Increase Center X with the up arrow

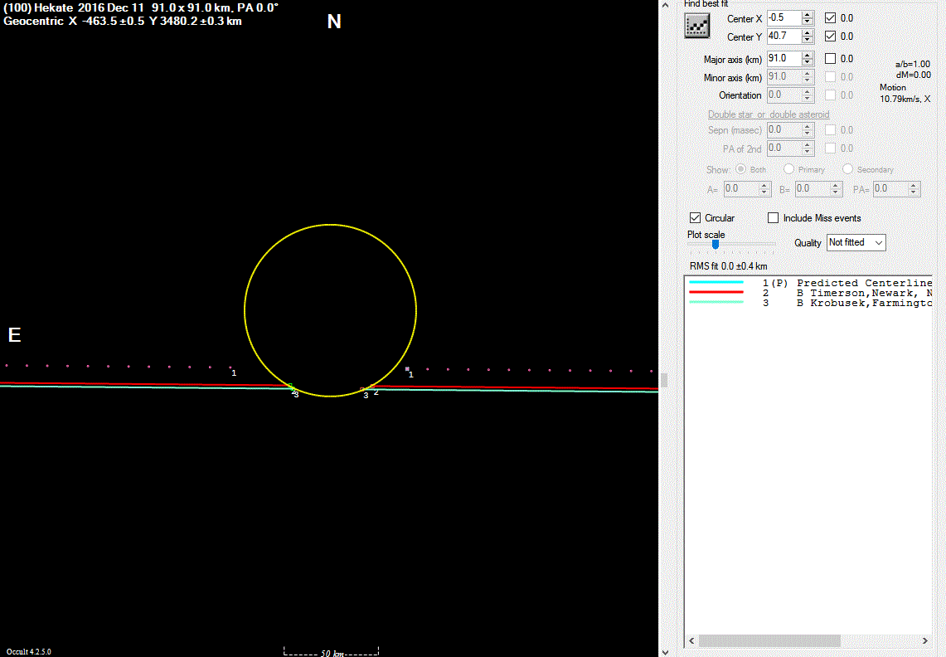(808, 14)
